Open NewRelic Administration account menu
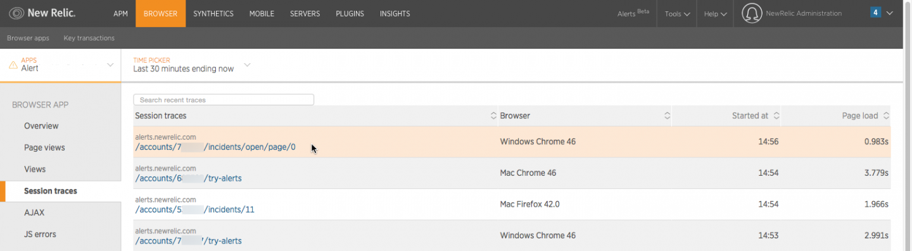Image resolution: width=912 pixels, height=251 pixels. pyautogui.click(x=804, y=13)
